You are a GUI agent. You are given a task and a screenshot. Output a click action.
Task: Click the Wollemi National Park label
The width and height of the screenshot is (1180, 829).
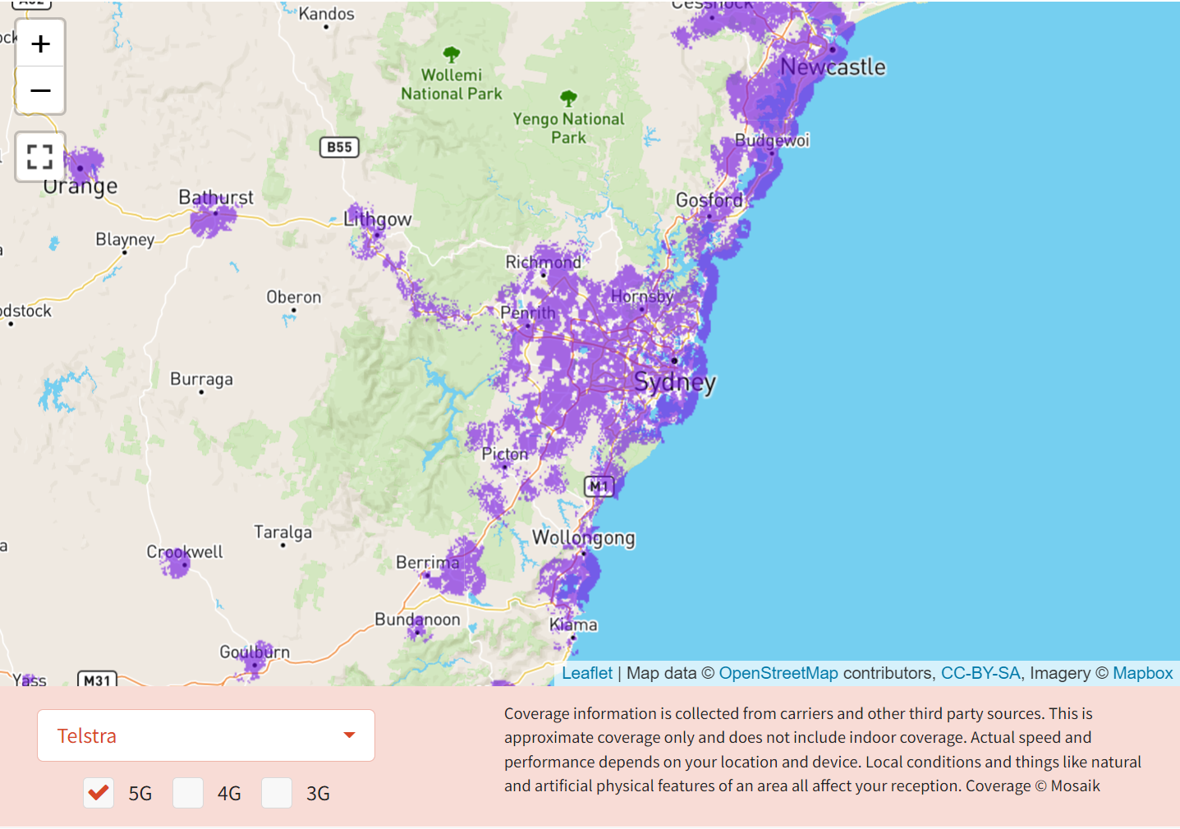[452, 85]
